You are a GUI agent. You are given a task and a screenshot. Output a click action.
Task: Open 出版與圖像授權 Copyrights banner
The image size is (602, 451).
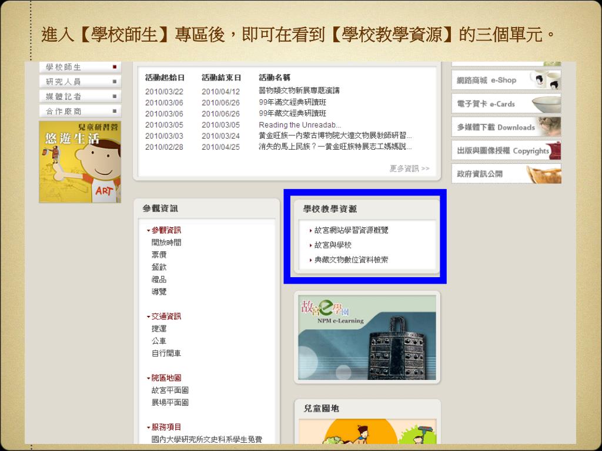coord(506,150)
